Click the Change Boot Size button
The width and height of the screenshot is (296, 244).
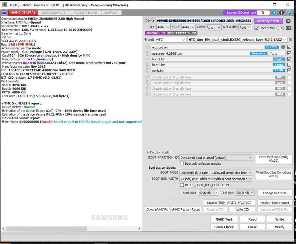(x=275, y=193)
